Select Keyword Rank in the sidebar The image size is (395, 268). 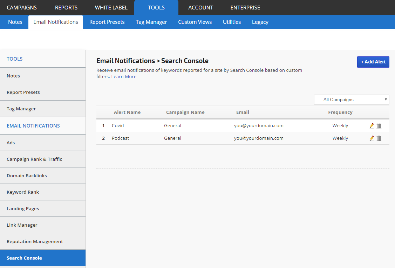coord(23,192)
